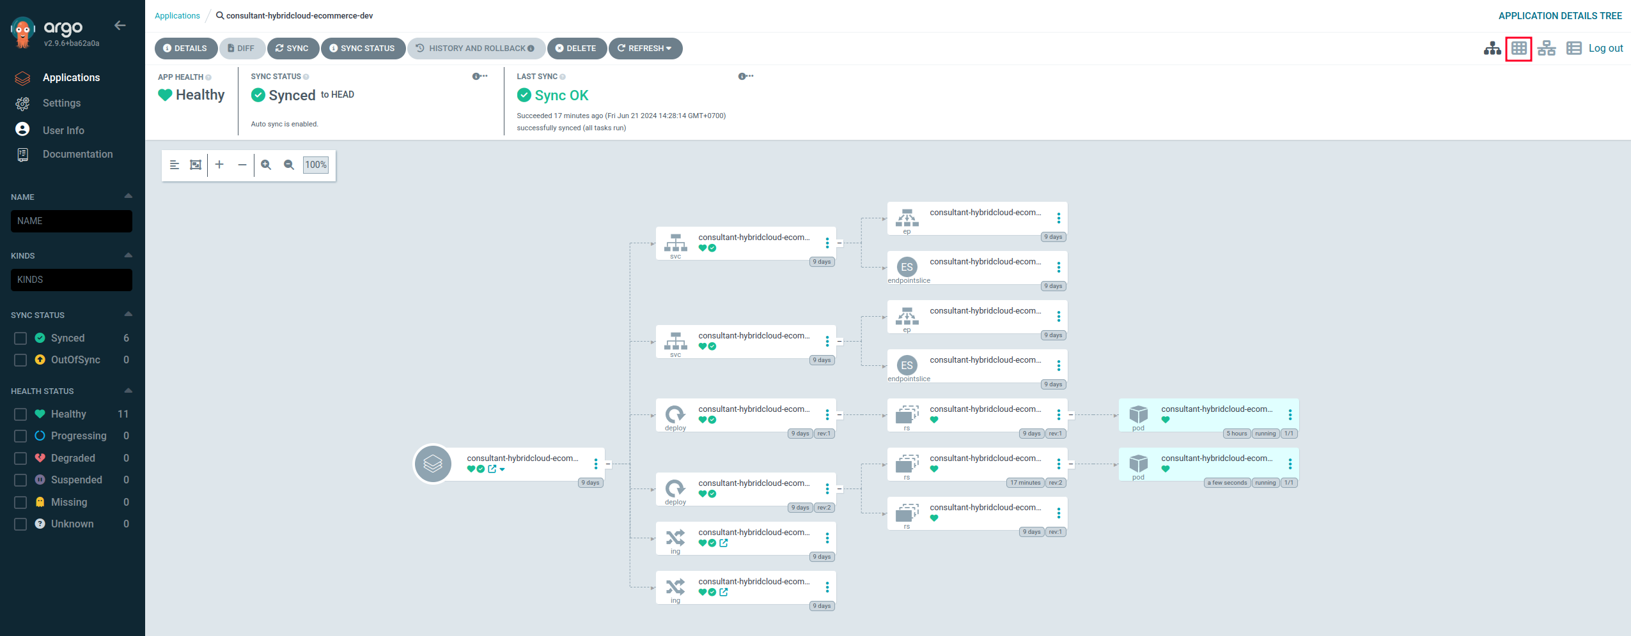Click the DIFF button
Screen dimensions: 1631x636
[241, 49]
